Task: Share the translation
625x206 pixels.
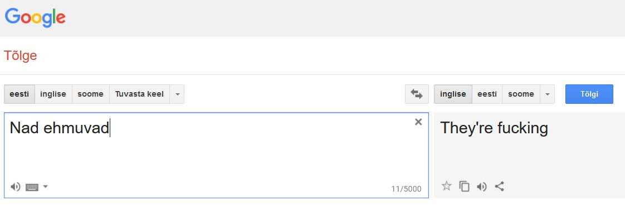Action: [x=500, y=186]
